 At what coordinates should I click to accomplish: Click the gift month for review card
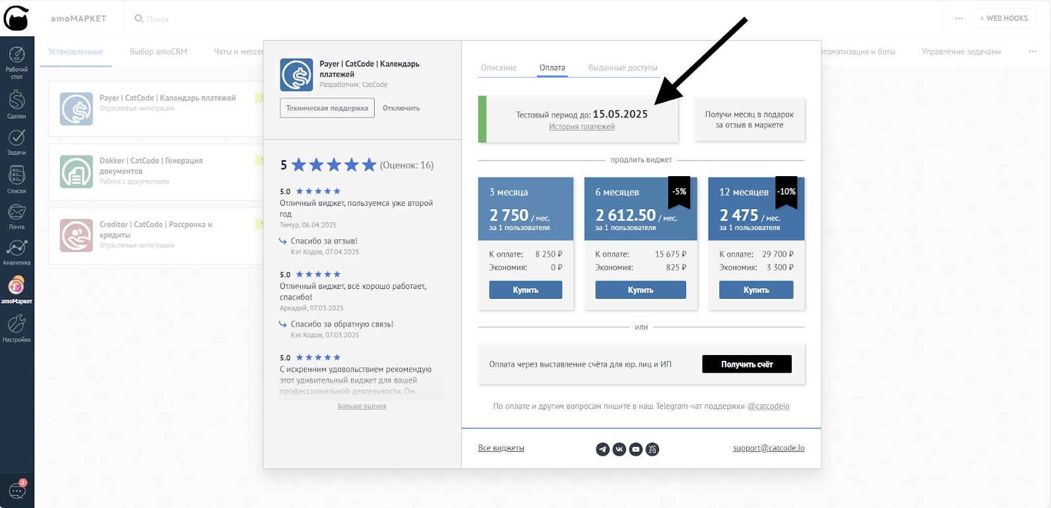(749, 119)
